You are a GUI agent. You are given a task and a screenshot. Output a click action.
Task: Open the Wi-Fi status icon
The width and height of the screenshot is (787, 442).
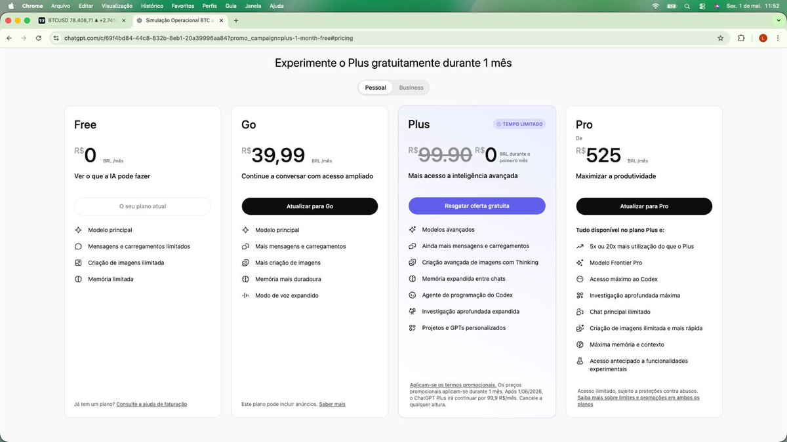(655, 6)
